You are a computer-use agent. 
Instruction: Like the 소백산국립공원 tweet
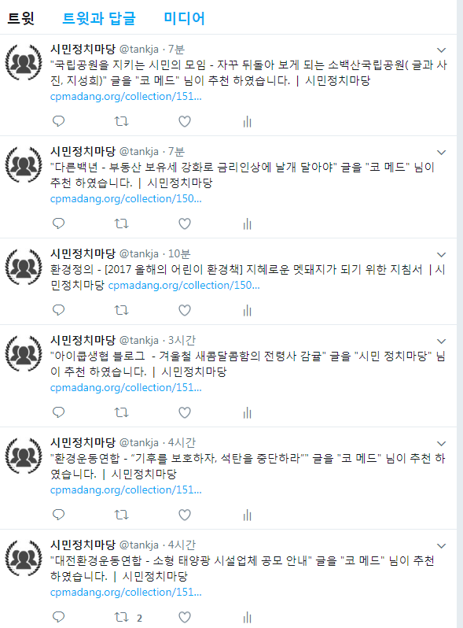point(185,121)
